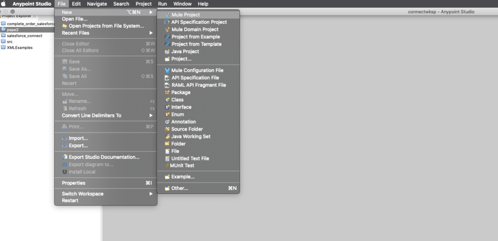Click the RAML API Fragment File icon
Viewport: 498px width, 241px height.
pyautogui.click(x=167, y=85)
